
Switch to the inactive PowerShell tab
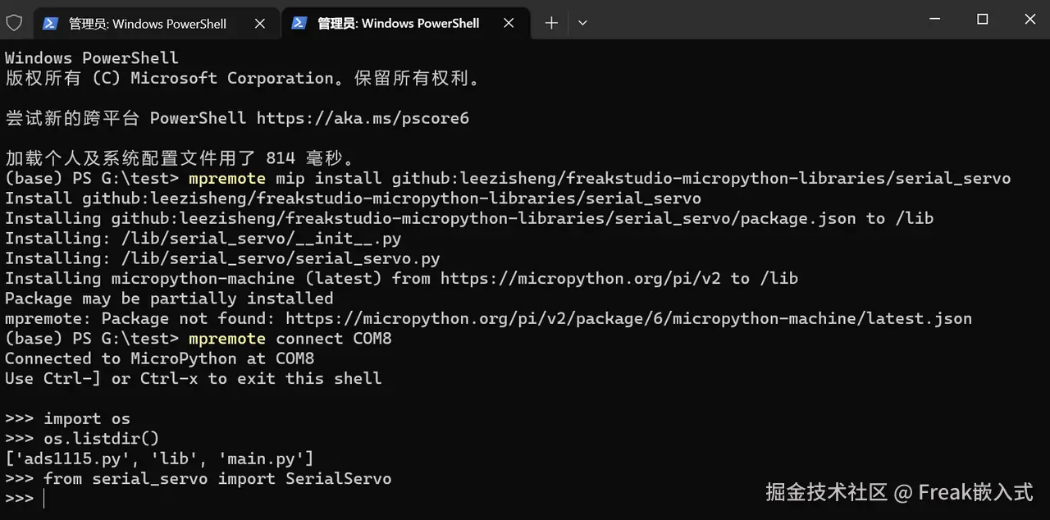[x=147, y=24]
